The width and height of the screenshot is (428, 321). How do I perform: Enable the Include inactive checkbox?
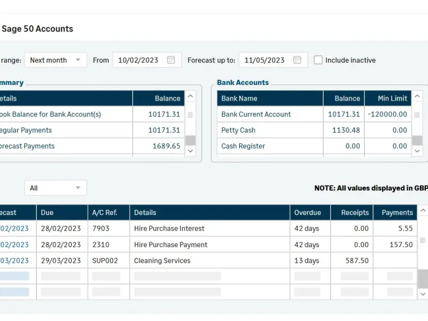point(318,60)
